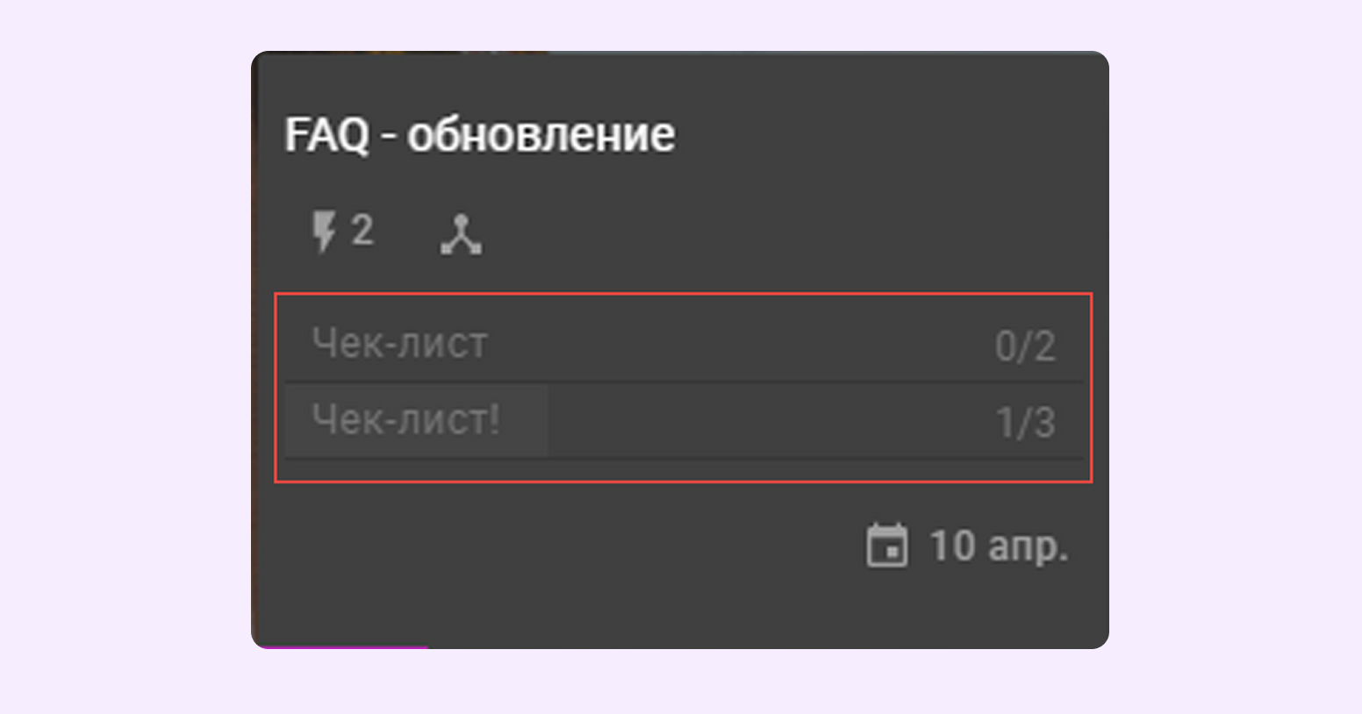Open the second Чек-лист! row label
The width and height of the screenshot is (1362, 714).
[406, 419]
